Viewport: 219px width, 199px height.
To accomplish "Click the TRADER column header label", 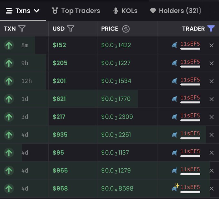I will click(x=194, y=29).
